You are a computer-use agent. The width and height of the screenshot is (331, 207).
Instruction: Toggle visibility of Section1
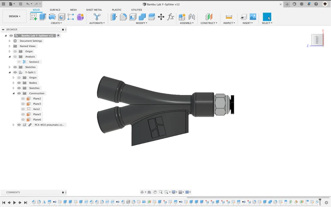19,62
